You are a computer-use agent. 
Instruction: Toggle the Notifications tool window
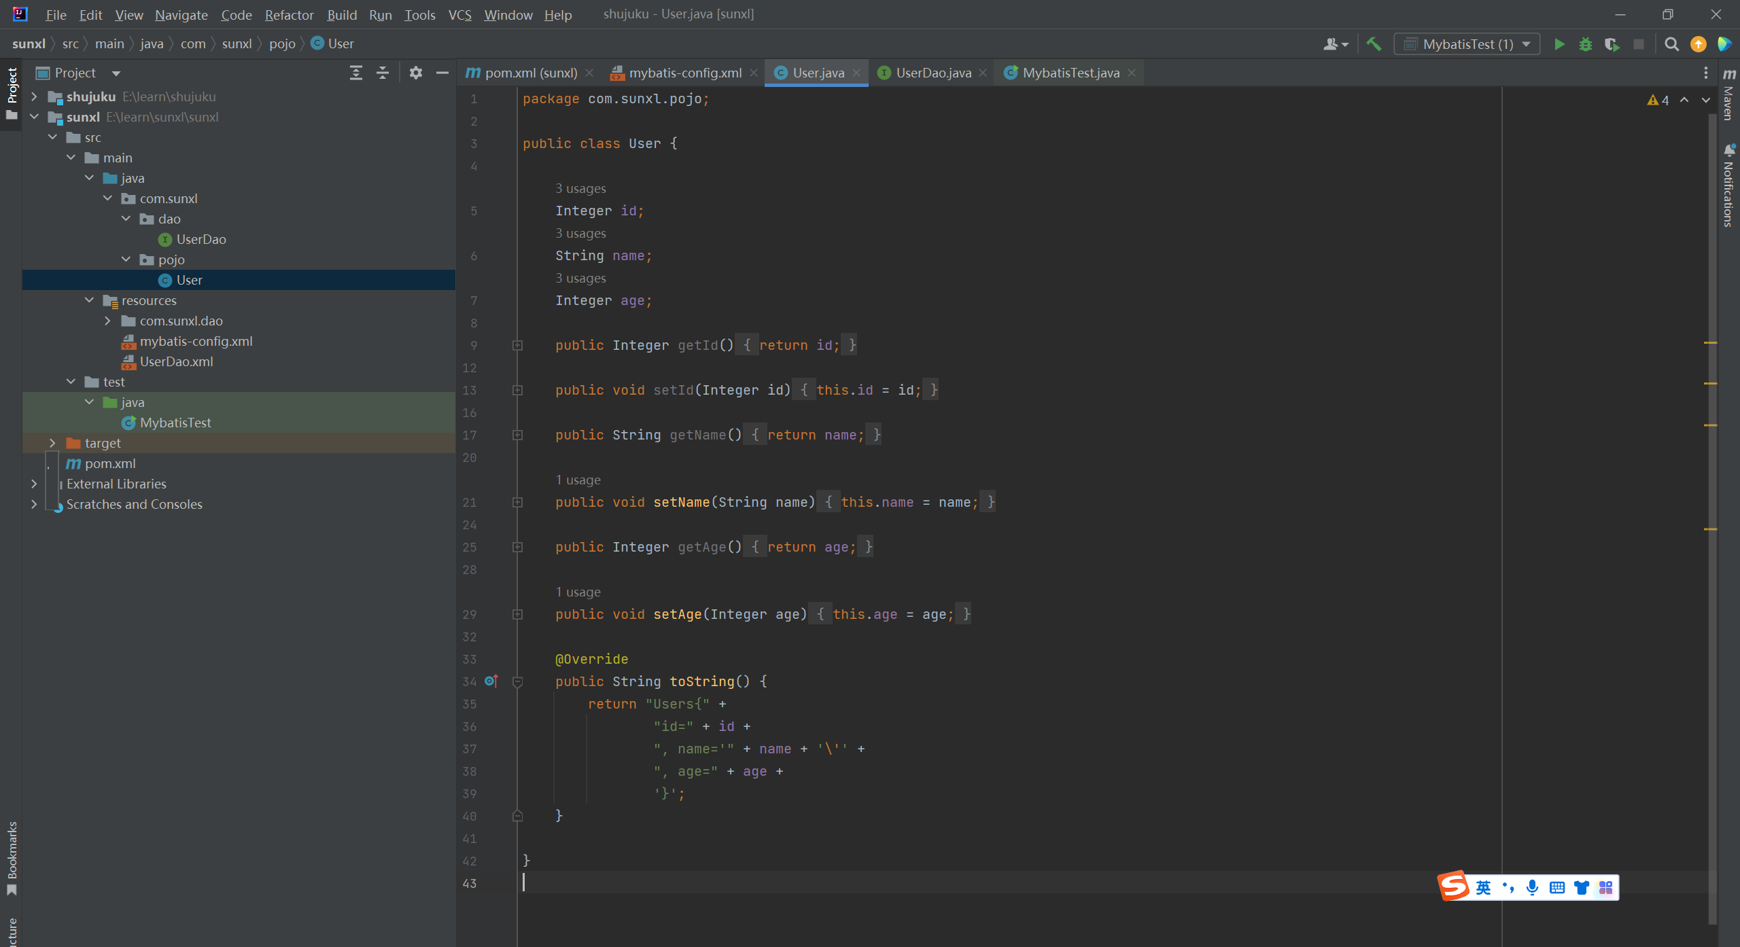coord(1729,187)
